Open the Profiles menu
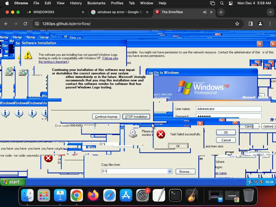This screenshot has width=276, height=207. coord(117,3)
